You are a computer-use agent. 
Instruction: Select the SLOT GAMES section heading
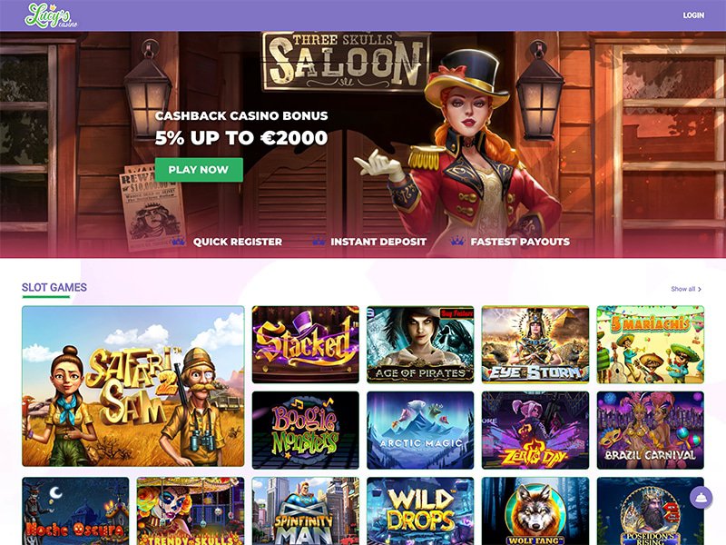(54, 287)
